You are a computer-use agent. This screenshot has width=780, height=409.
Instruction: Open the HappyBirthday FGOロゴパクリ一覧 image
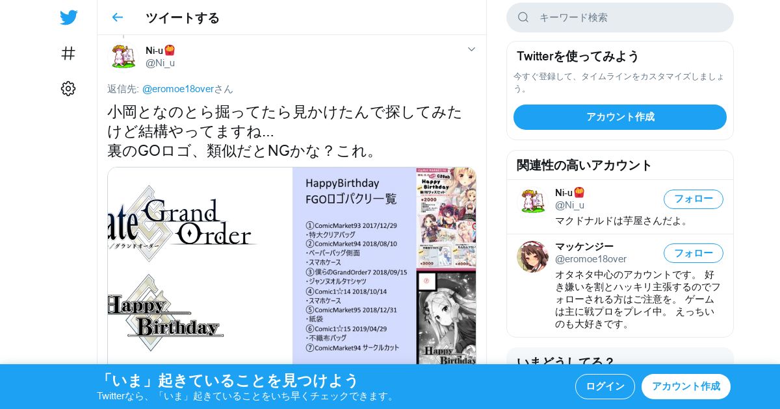(385, 266)
